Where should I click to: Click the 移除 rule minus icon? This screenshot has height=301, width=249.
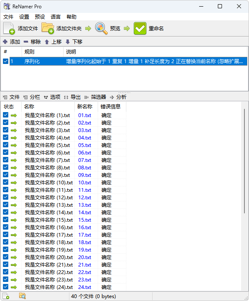(26, 42)
